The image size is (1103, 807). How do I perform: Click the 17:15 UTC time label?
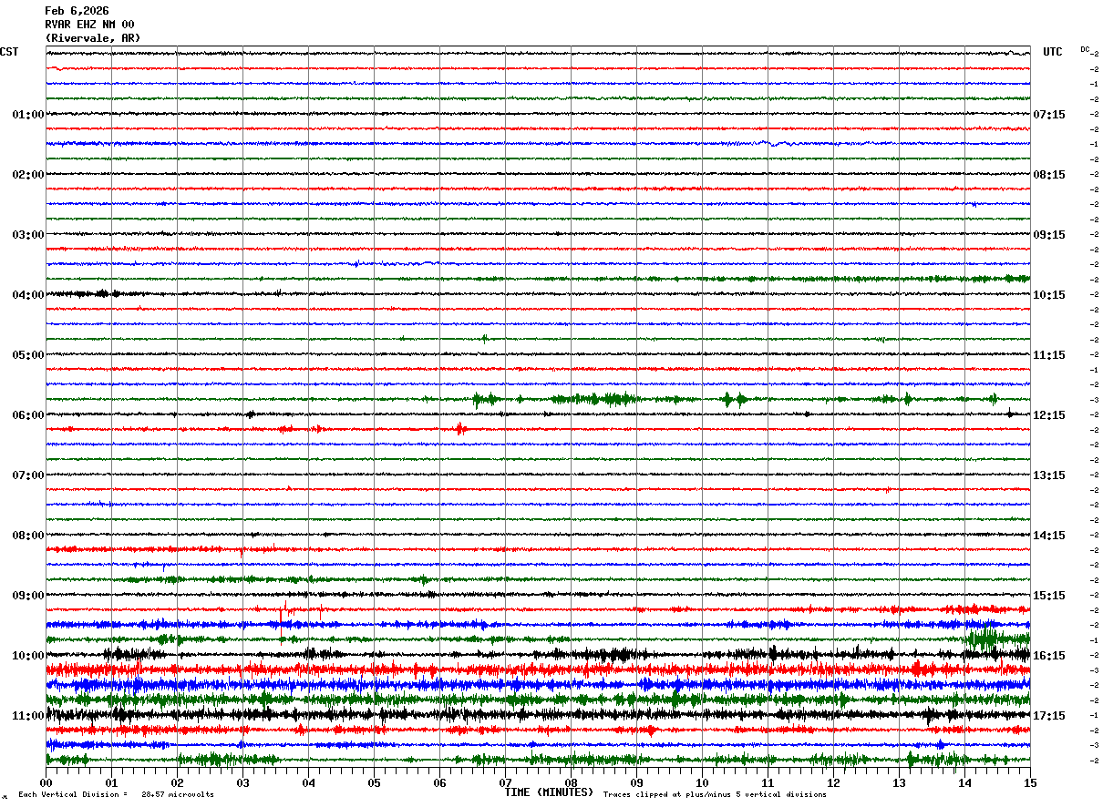pos(1049,716)
